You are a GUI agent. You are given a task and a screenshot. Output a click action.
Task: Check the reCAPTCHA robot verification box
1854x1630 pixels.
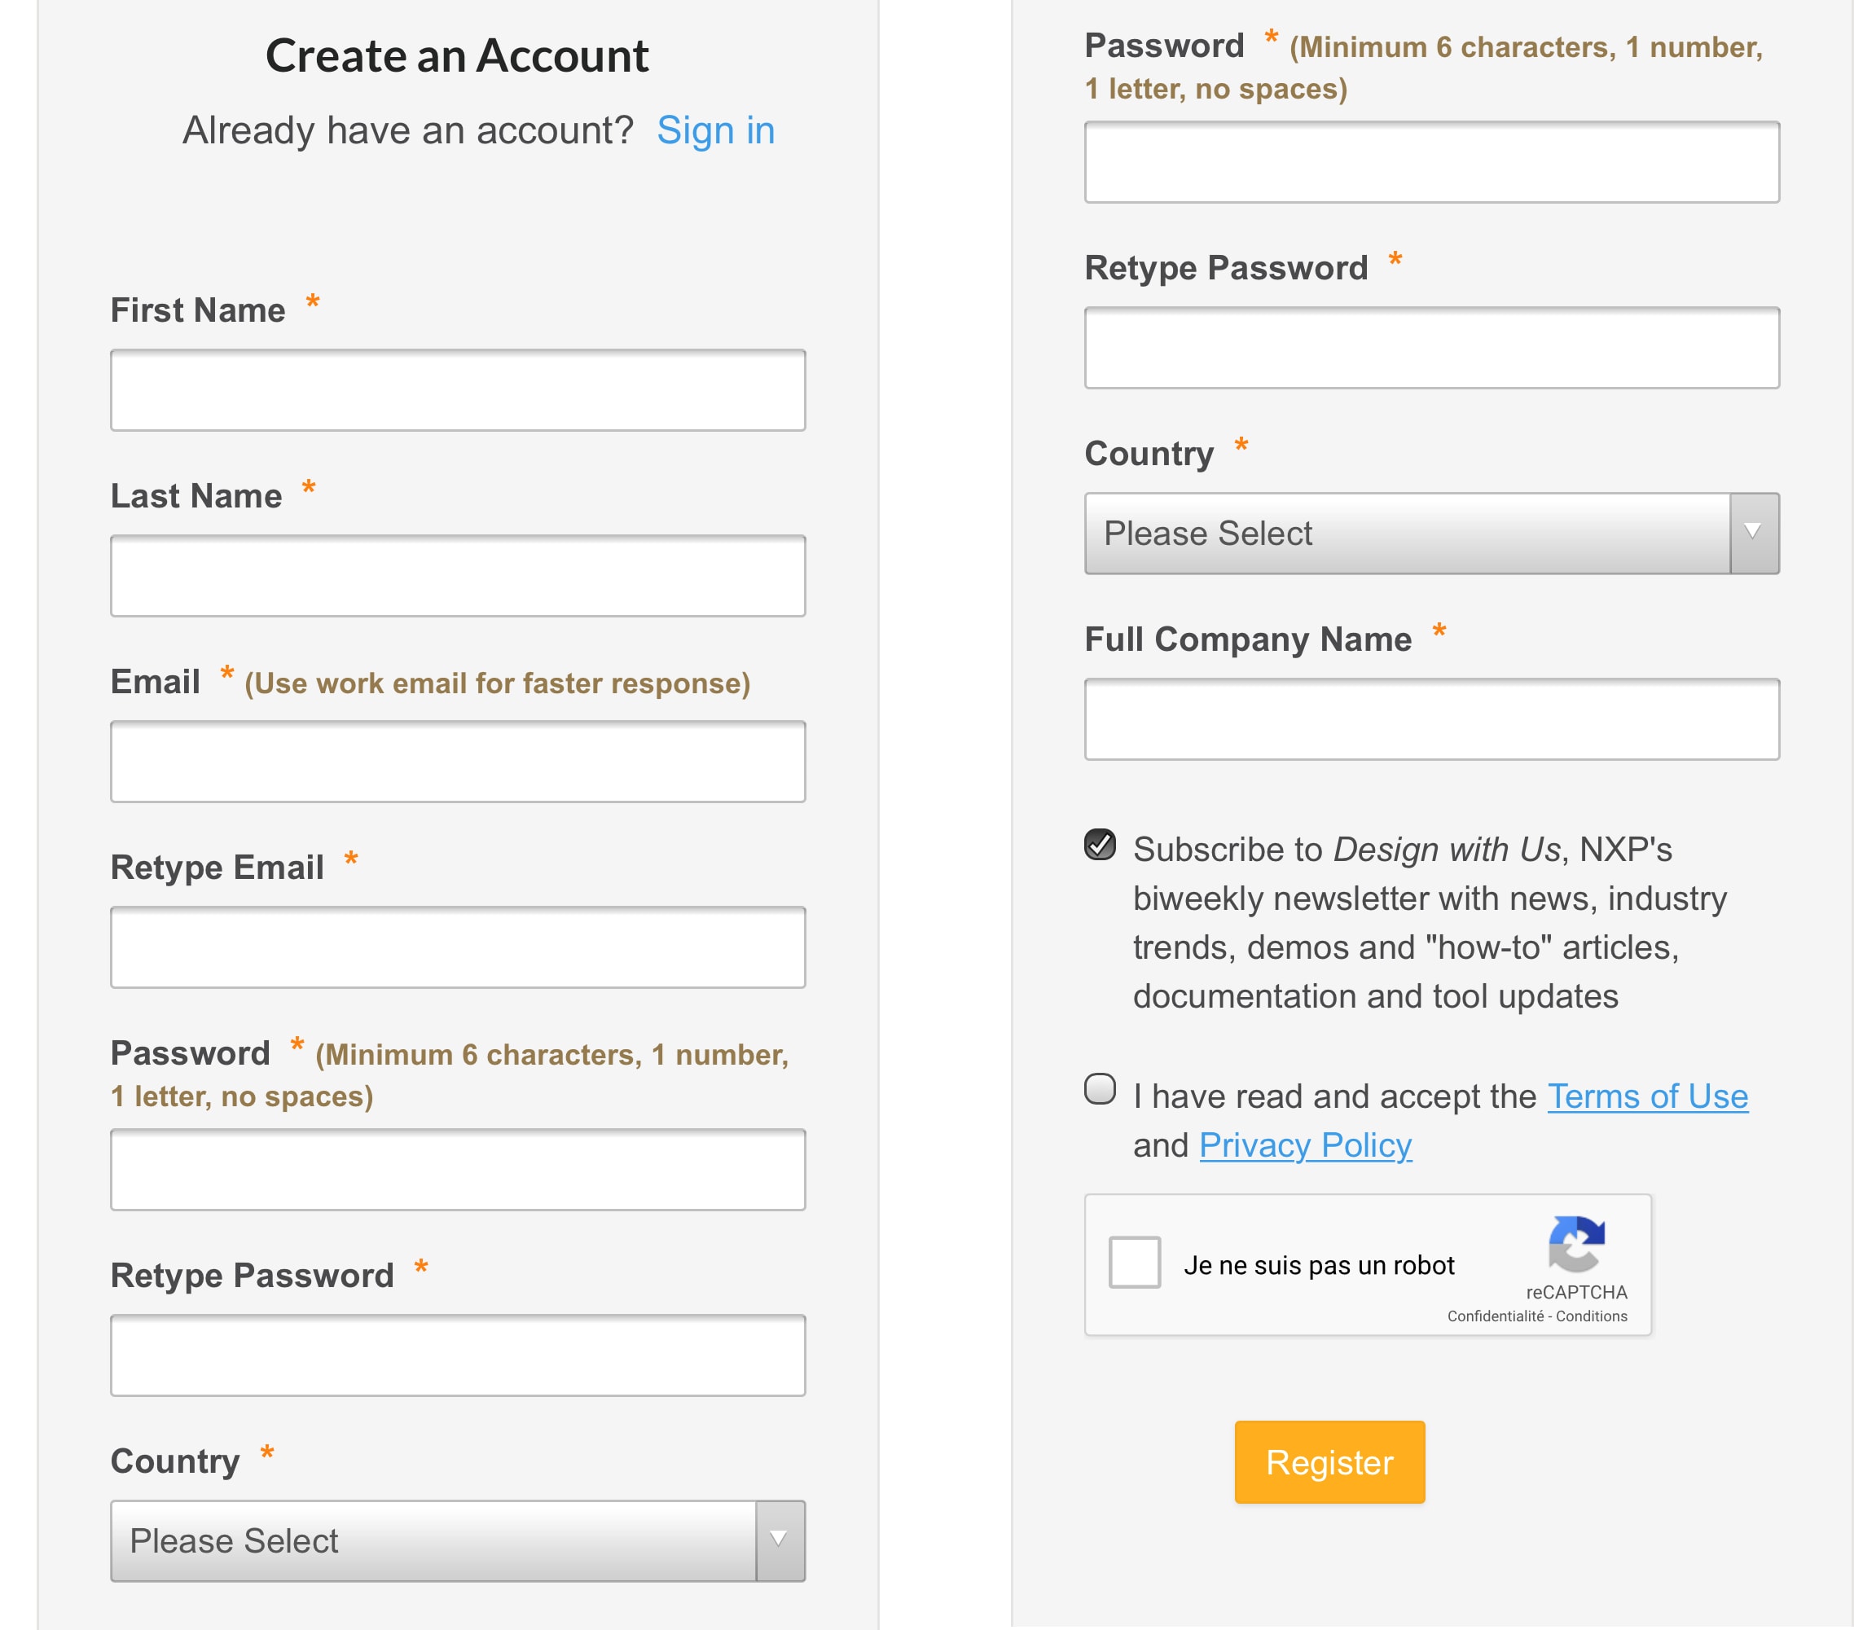click(x=1134, y=1262)
